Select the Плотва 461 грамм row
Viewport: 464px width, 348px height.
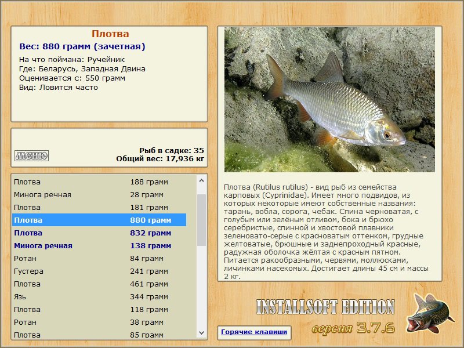99,284
